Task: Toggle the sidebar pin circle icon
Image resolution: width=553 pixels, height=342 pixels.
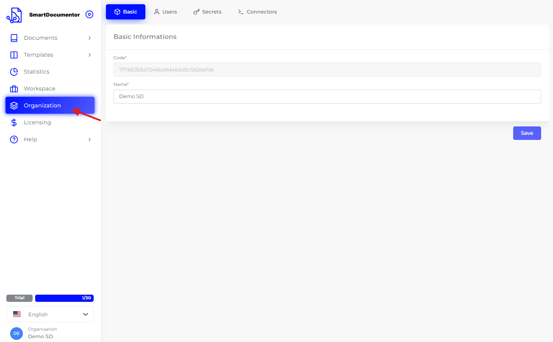Action: point(89,14)
